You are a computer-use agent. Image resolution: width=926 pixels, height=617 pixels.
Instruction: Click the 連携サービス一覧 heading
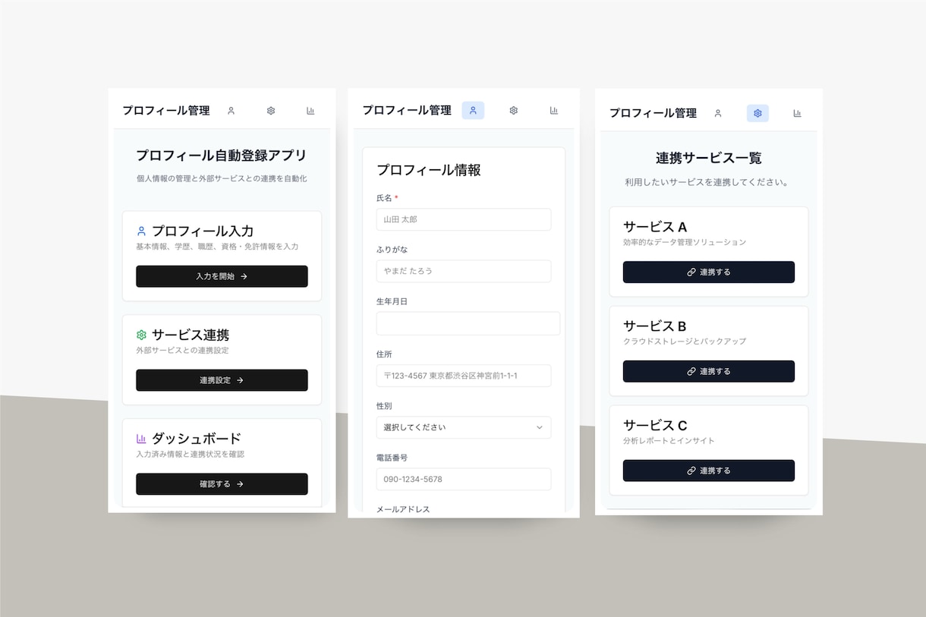tap(709, 159)
